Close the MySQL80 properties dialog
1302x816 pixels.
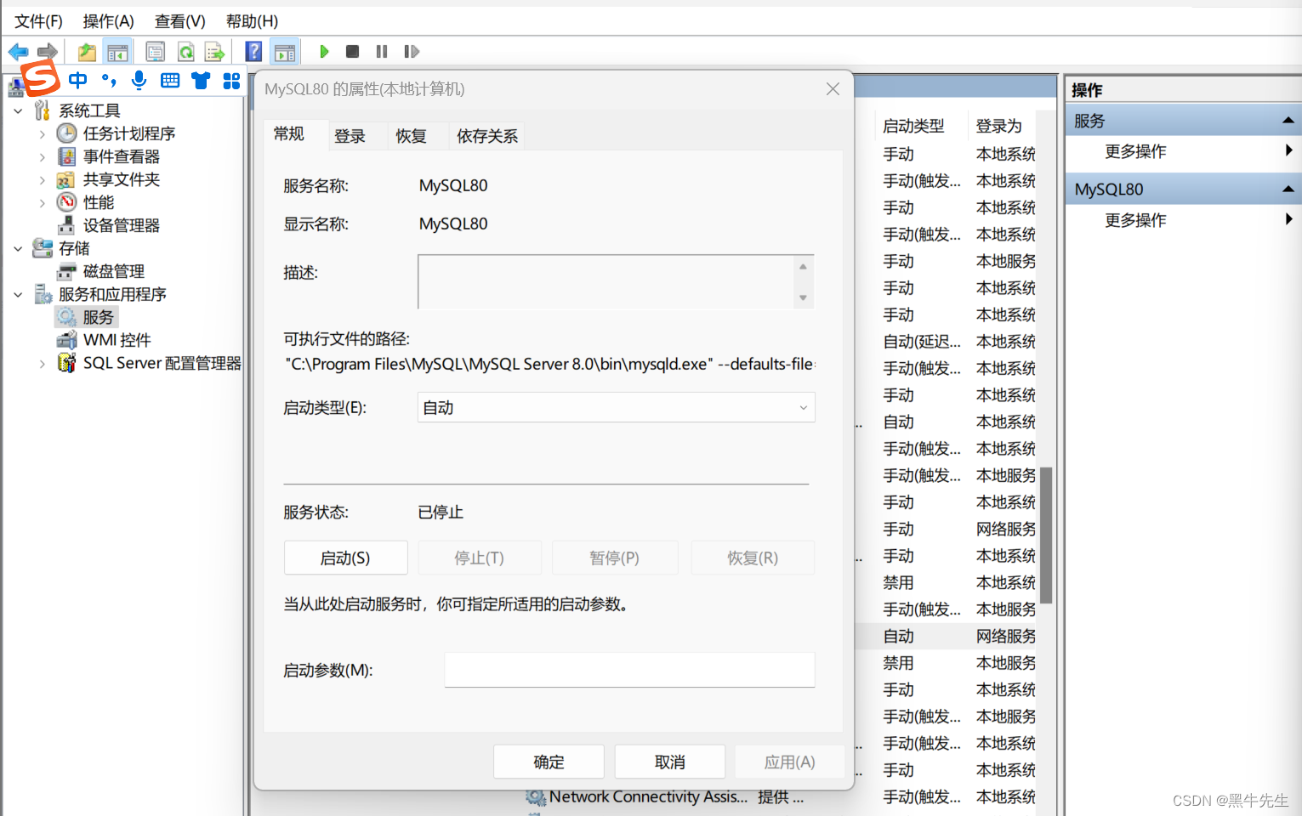click(x=833, y=88)
